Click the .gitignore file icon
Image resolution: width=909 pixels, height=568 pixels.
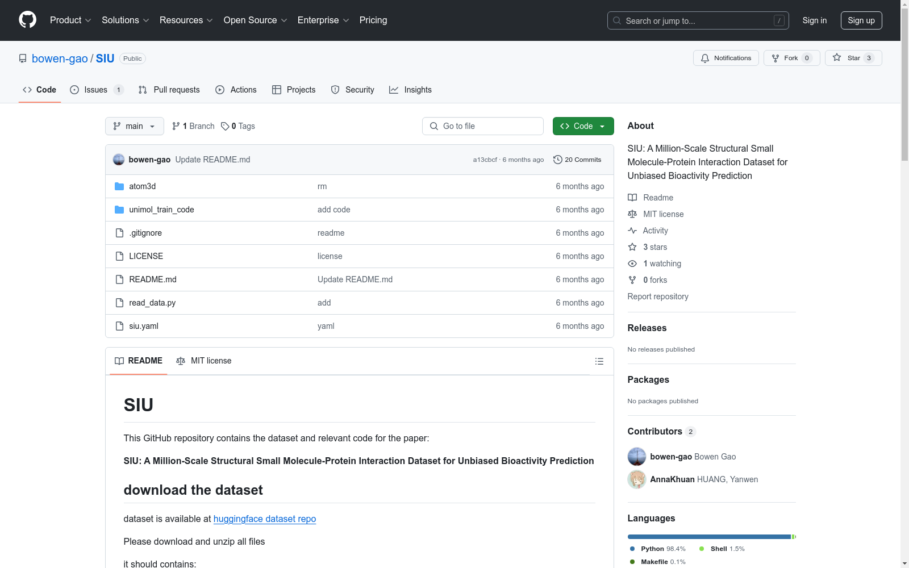point(119,233)
